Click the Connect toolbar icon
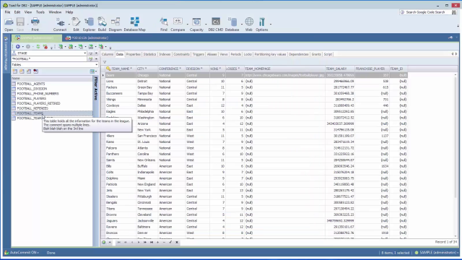This screenshot has width=462, height=260. tap(60, 24)
